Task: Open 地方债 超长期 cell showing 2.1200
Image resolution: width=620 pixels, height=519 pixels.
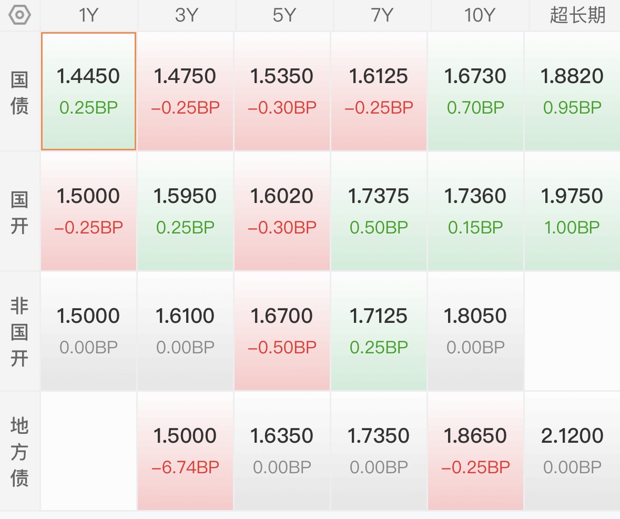Action: (572, 451)
